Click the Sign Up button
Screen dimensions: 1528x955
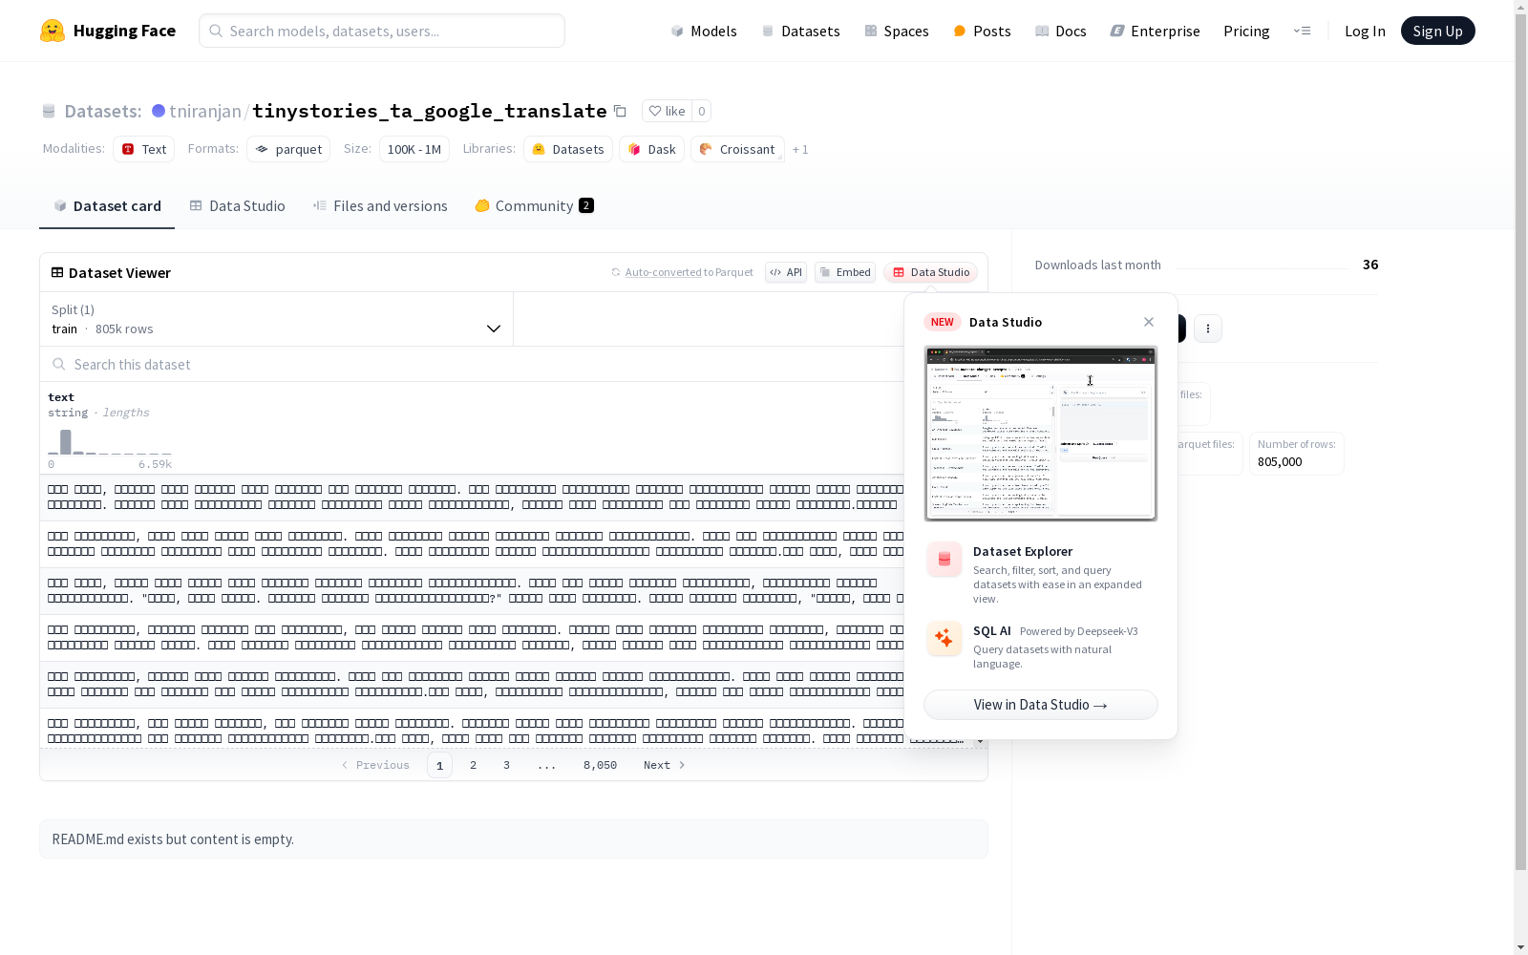click(x=1438, y=31)
